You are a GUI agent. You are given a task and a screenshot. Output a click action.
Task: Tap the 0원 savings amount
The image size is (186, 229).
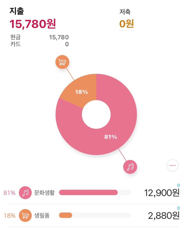point(126,24)
